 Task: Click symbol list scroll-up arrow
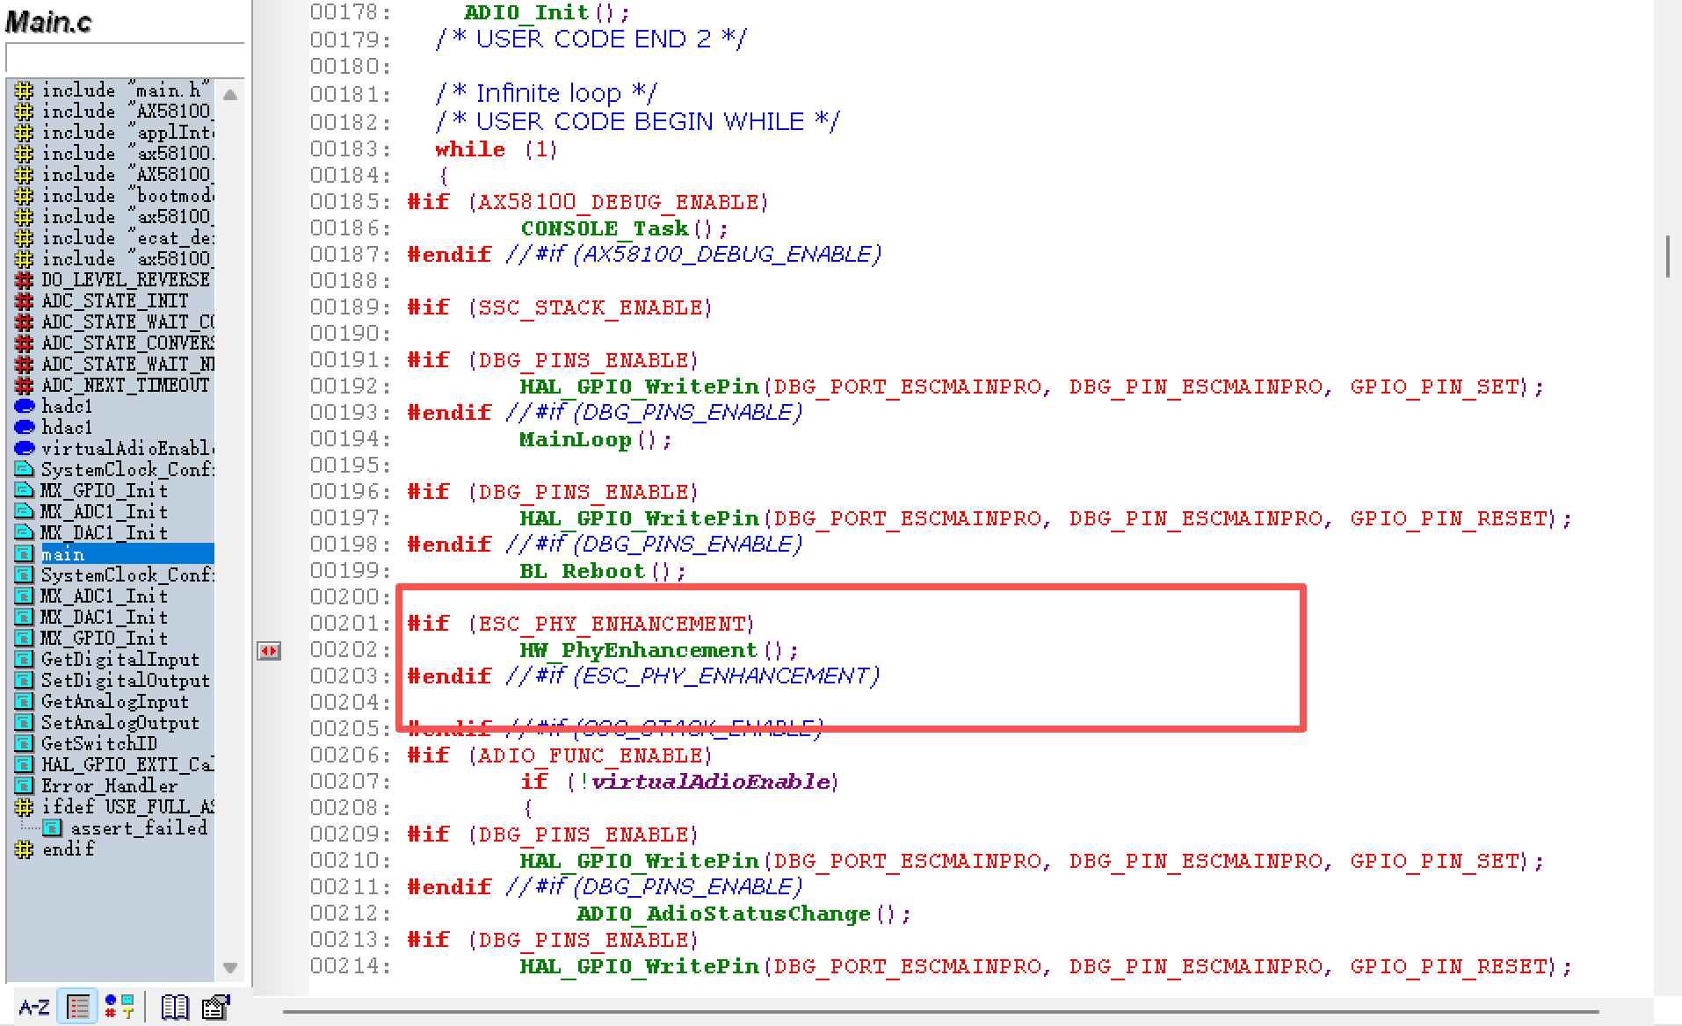(230, 95)
